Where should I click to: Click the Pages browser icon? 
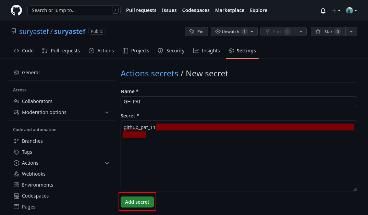[16, 207]
